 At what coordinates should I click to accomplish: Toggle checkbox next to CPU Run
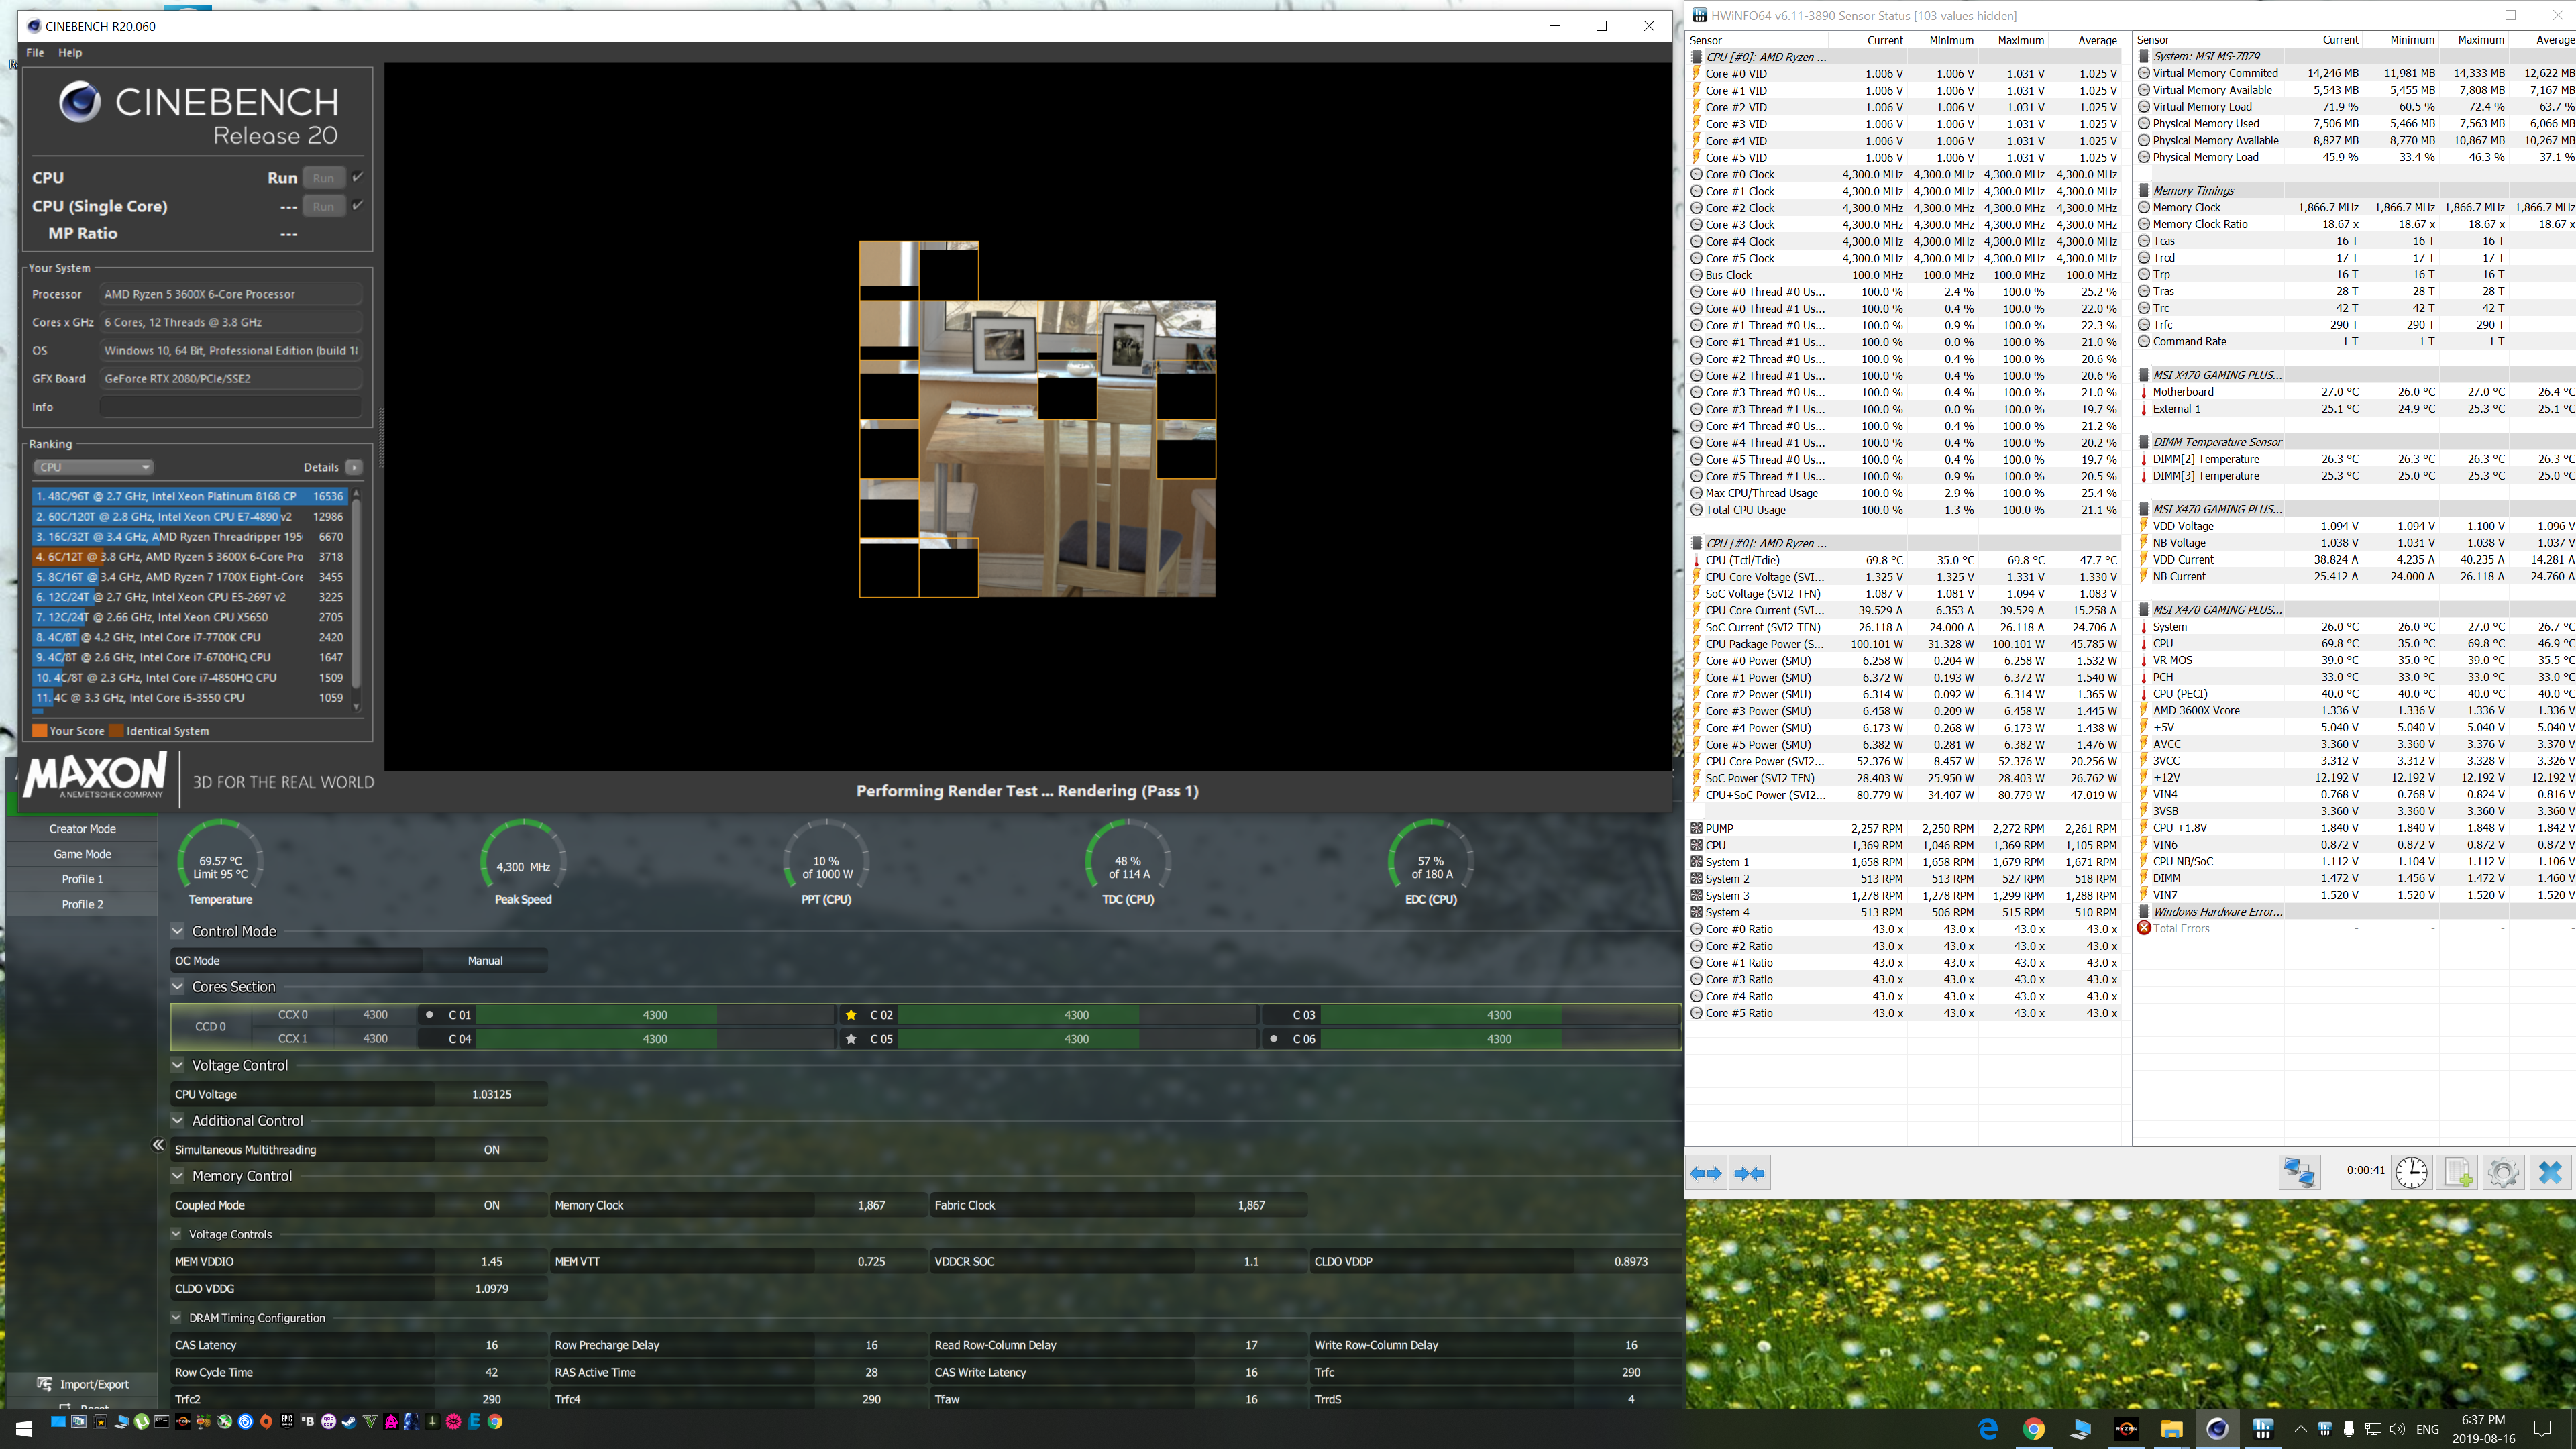pyautogui.click(x=357, y=177)
